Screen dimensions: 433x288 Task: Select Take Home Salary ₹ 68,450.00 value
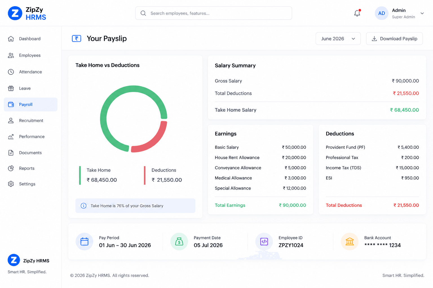point(404,110)
